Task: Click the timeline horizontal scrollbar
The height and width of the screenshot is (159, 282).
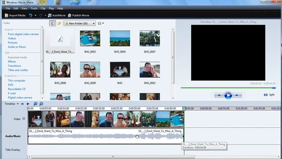Action: [x=113, y=157]
